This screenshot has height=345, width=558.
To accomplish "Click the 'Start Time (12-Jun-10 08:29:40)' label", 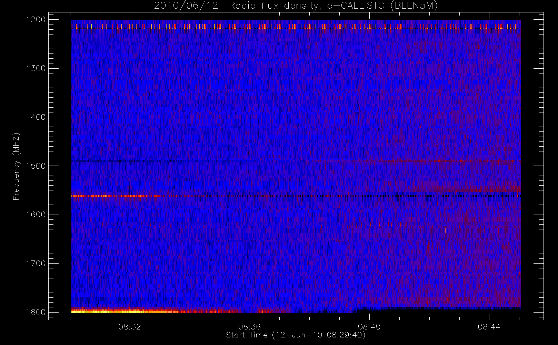I will (x=296, y=335).
